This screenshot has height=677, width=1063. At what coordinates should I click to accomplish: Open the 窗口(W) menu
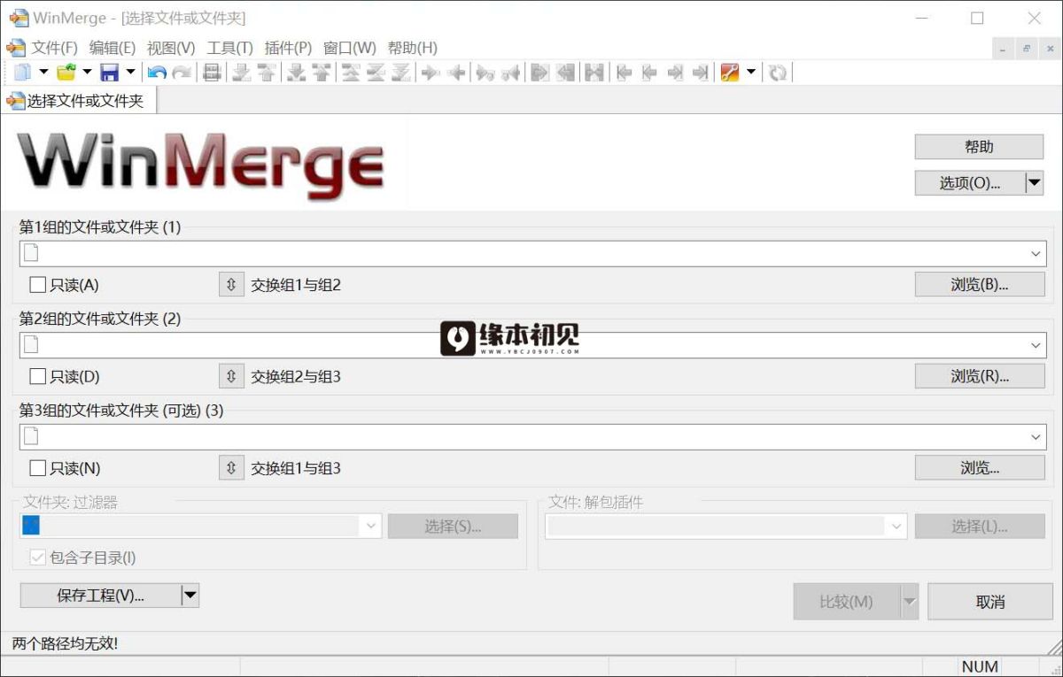click(x=350, y=48)
